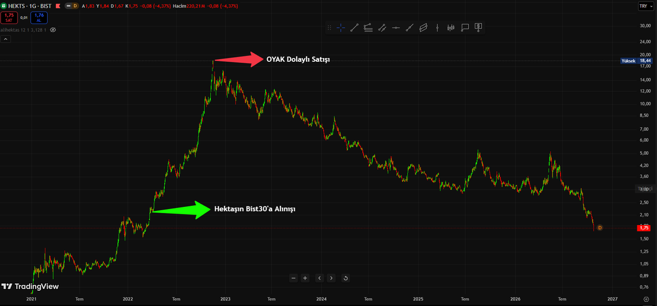Click the 2025 date on time axis
Viewport: 657px width, 306px height.
point(418,299)
